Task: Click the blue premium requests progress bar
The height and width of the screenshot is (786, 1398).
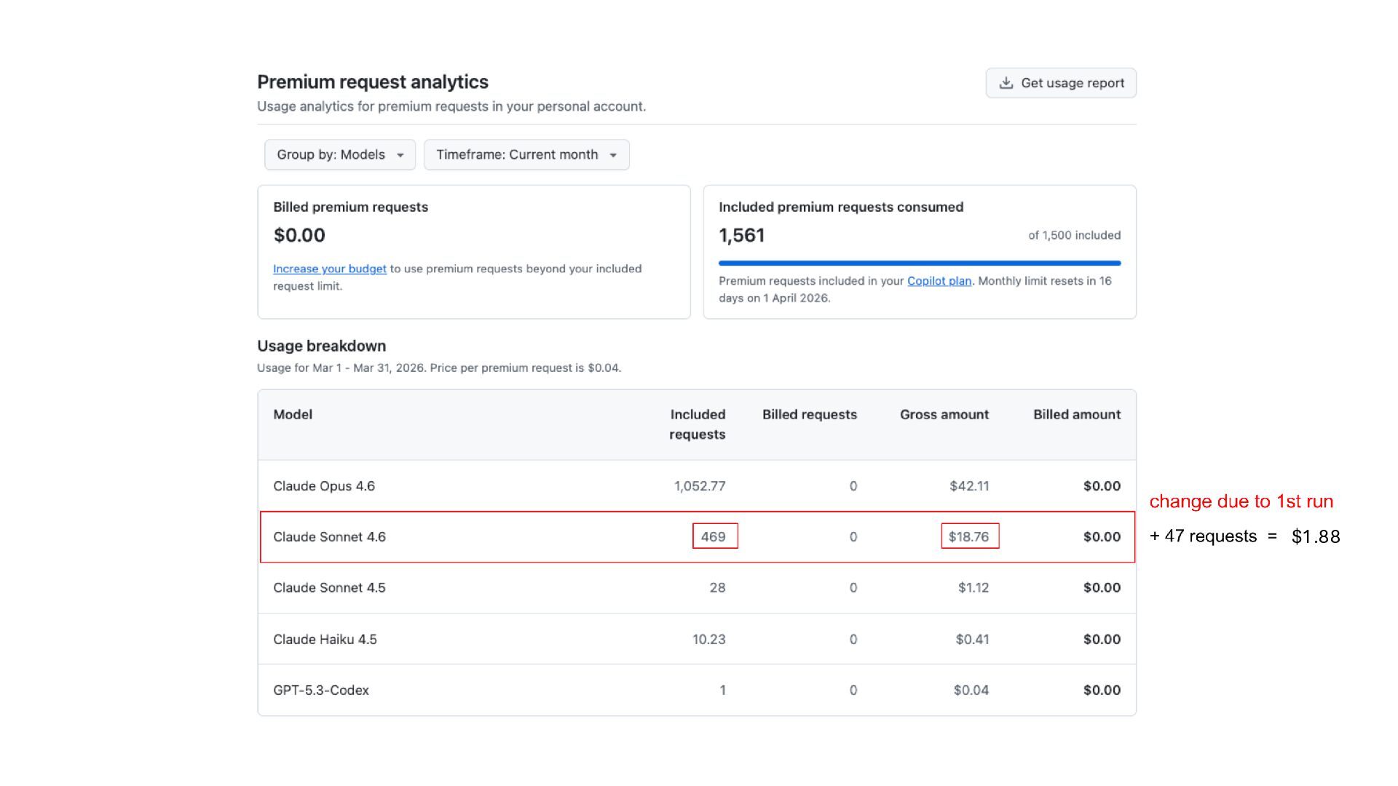Action: coord(919,263)
